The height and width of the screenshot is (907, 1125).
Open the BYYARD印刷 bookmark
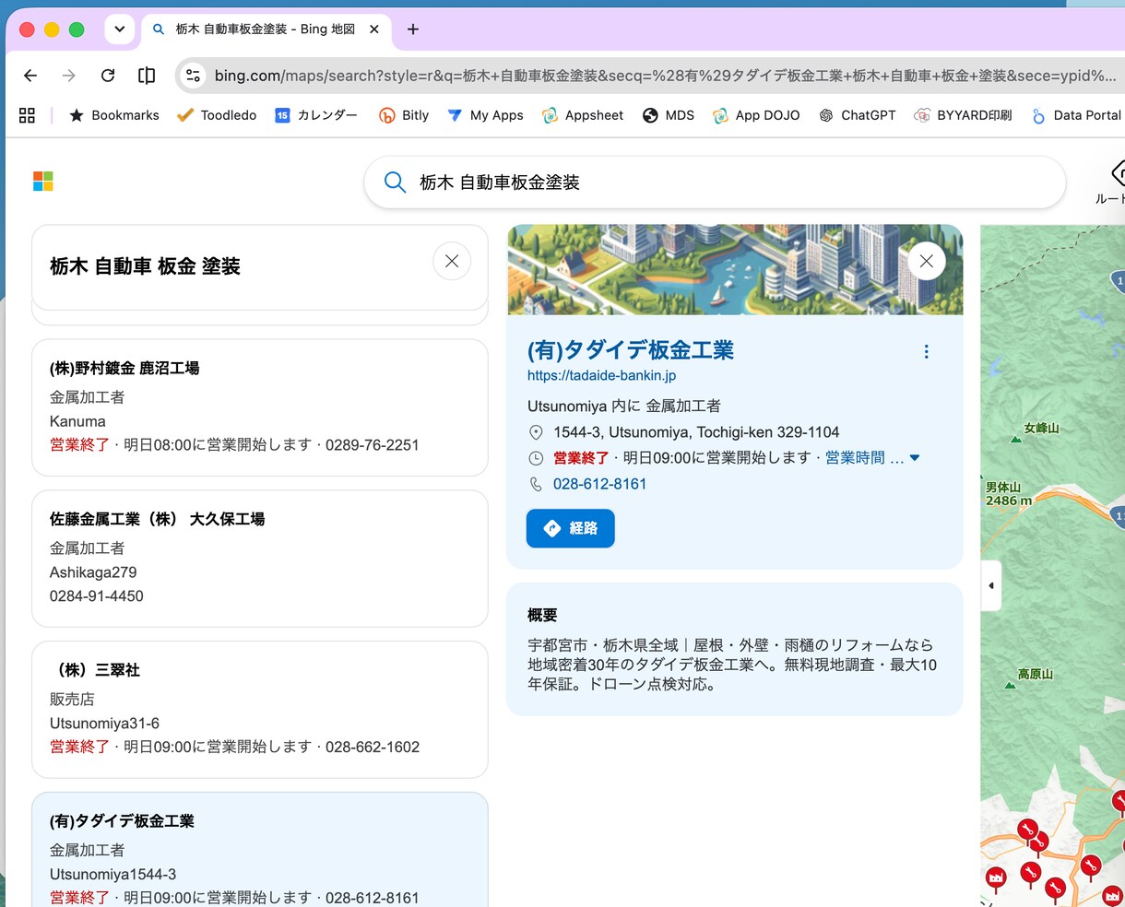963,115
